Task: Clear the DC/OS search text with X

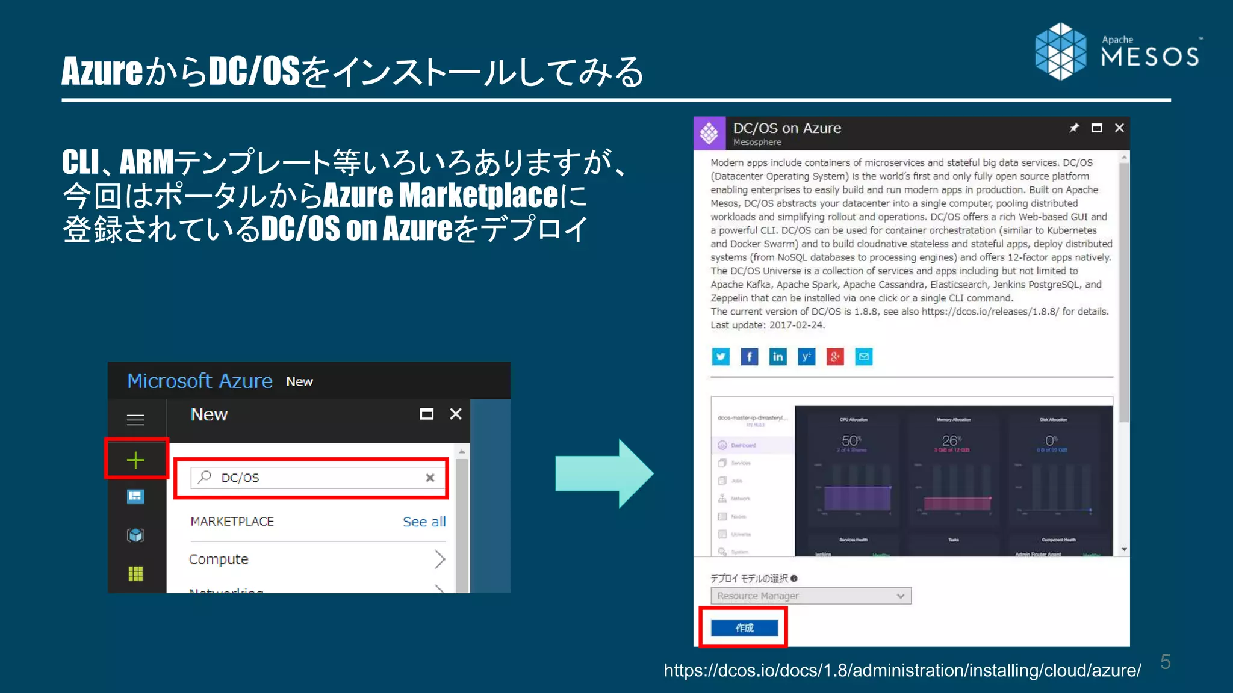Action: click(x=430, y=478)
